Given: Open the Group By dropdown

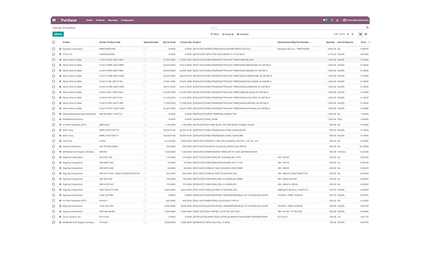Looking at the screenshot, I should tap(228, 34).
